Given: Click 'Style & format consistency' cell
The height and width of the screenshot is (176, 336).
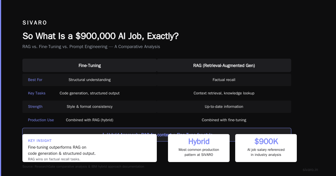Looking at the screenshot, I should [x=90, y=106].
